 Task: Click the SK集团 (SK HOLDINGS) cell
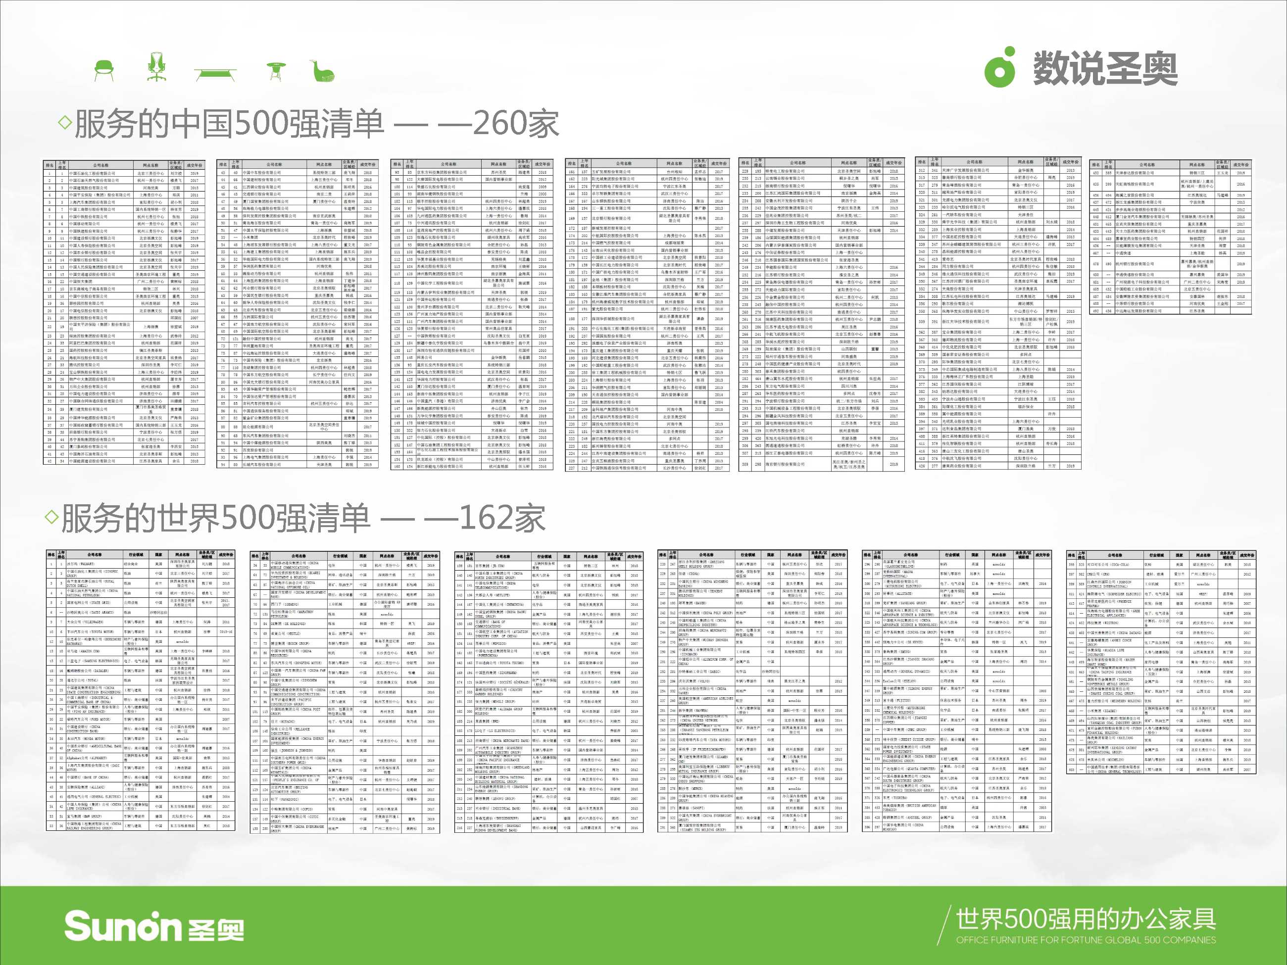click(x=299, y=624)
